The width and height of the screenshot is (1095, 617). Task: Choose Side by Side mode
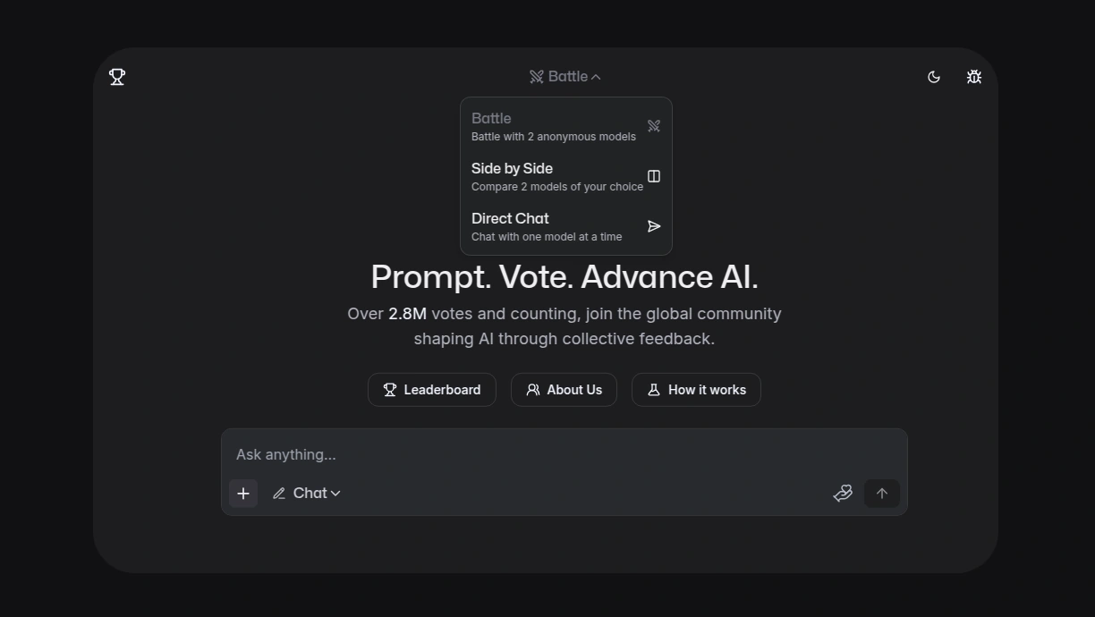pyautogui.click(x=566, y=176)
